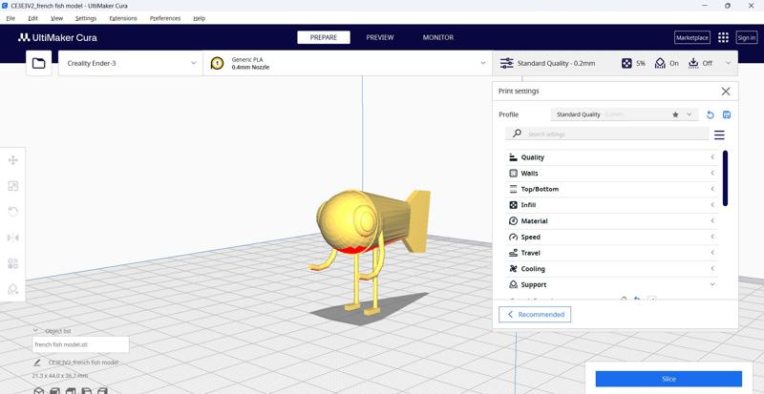Image resolution: width=764 pixels, height=394 pixels.
Task: Reset profile changes with the undo arrow icon
Action: click(711, 114)
